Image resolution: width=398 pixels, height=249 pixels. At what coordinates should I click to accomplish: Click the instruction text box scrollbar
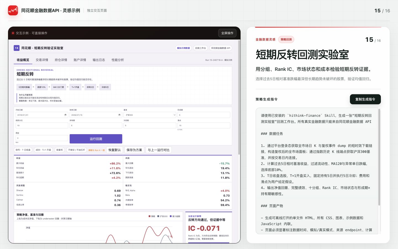(x=379, y=157)
